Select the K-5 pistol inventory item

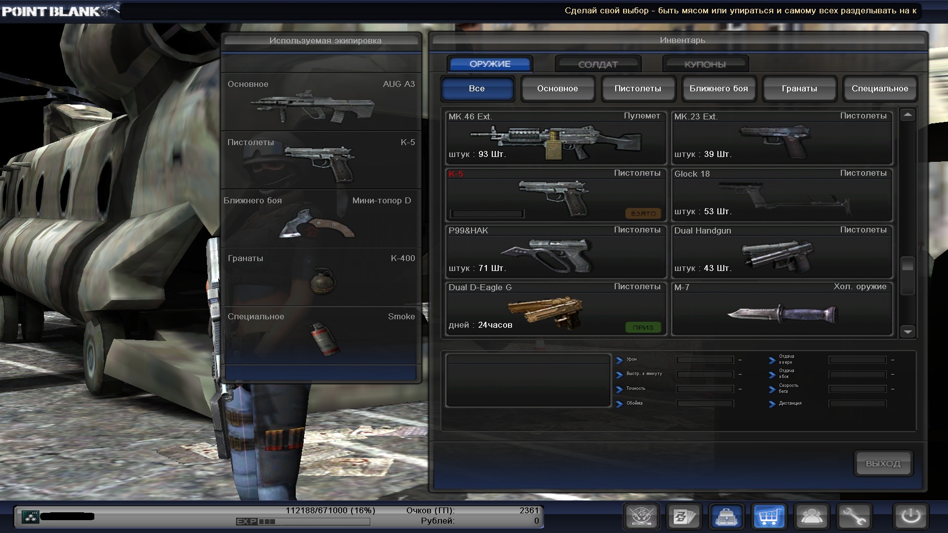556,195
